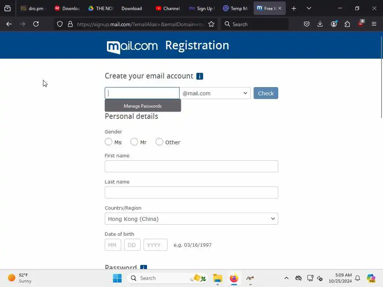This screenshot has height=287, width=383.
Task: Open Firefox Downloads panel
Action: point(320,24)
